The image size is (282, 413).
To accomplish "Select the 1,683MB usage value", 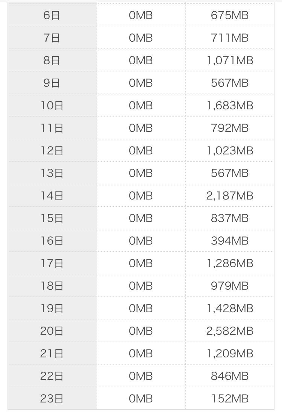I will pyautogui.click(x=230, y=106).
